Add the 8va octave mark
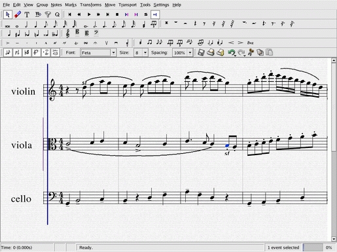The width and height of the screenshot is (337, 252). tap(250, 43)
